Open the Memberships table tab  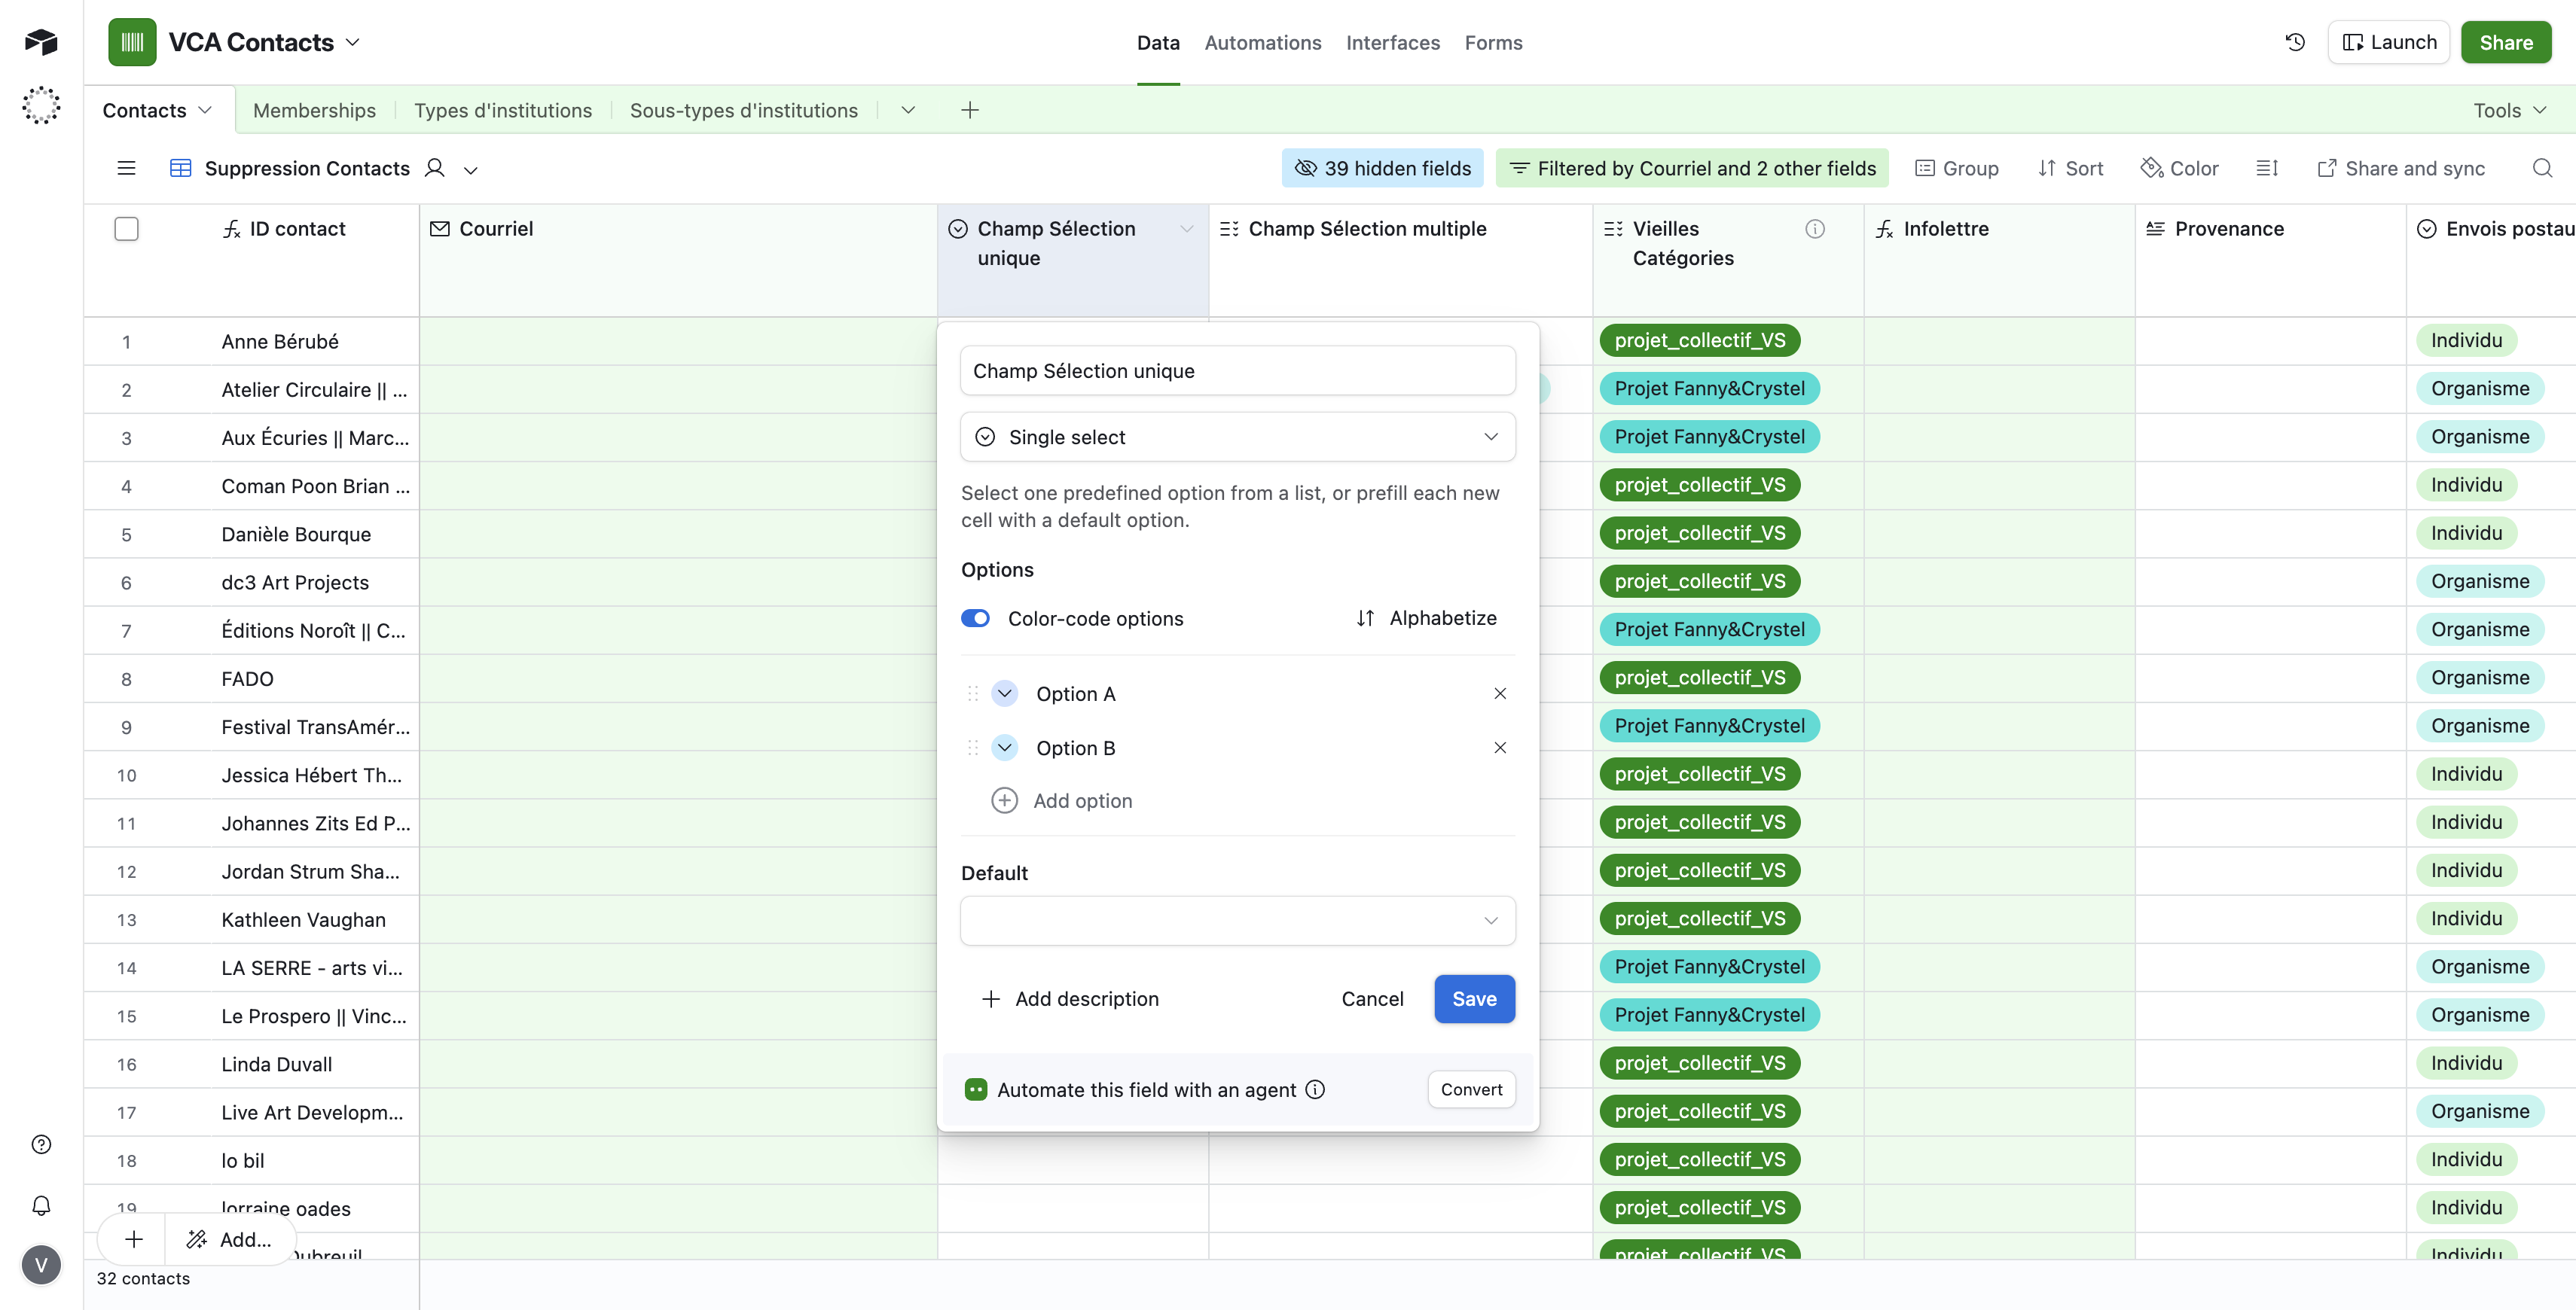coord(314,110)
